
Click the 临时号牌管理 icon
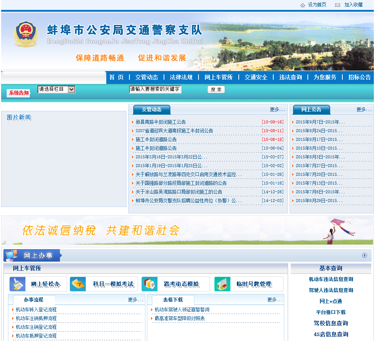pos(222,284)
